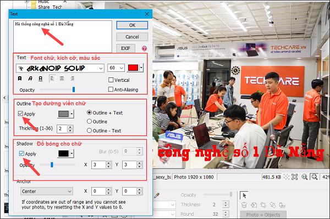Increase outline Thickness (1-36) with up arrow

[70, 127]
